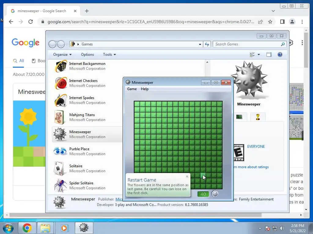The image size is (313, 234).
Task: Open the Games address bar history dropdown
Action: coord(200,44)
